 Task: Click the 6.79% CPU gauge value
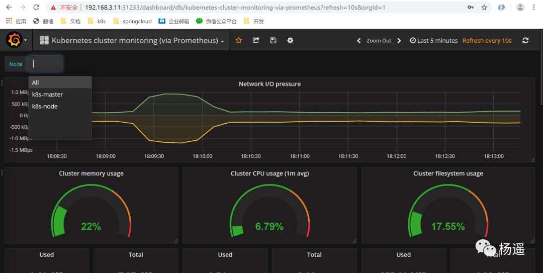tap(269, 227)
